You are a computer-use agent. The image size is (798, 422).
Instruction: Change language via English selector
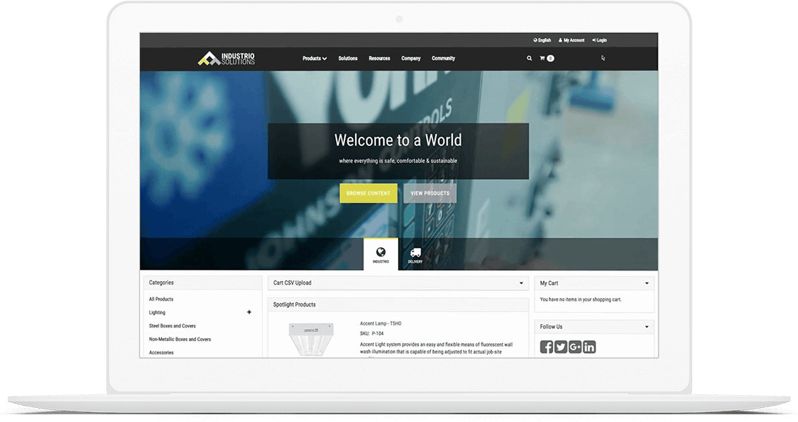pyautogui.click(x=542, y=40)
